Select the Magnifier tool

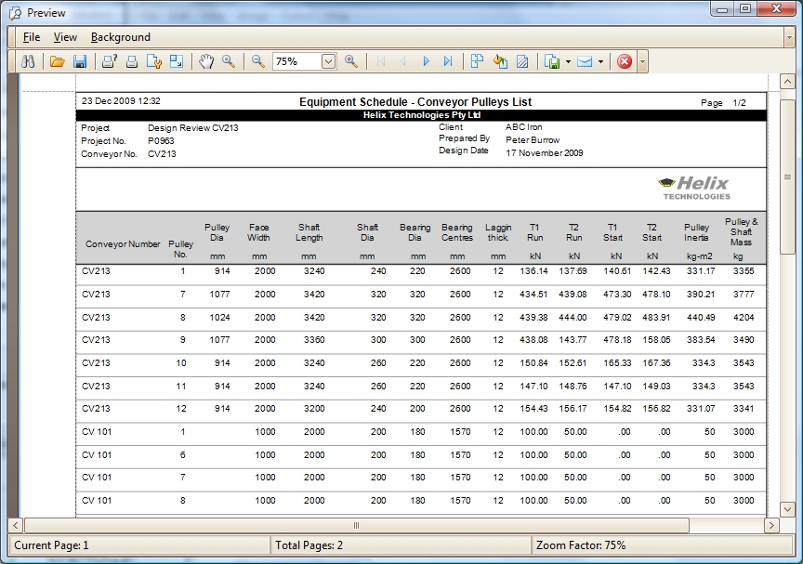tap(229, 61)
